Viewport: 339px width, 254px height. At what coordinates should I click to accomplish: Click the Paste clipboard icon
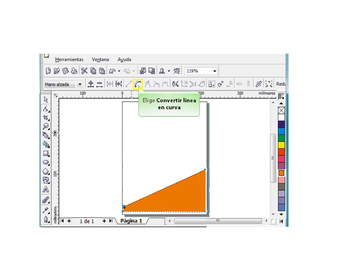coord(102,71)
